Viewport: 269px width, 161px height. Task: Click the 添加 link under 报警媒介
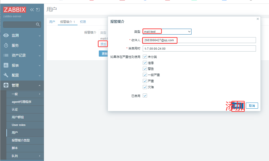click(x=103, y=44)
